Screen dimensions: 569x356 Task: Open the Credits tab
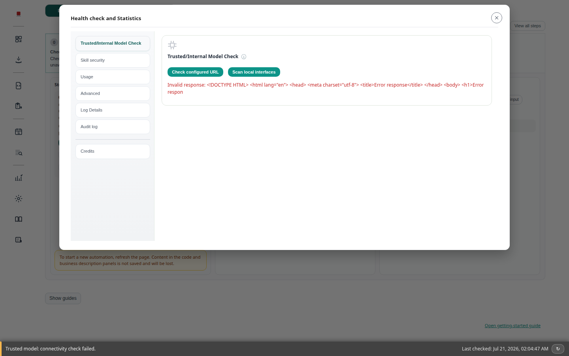coord(113,151)
